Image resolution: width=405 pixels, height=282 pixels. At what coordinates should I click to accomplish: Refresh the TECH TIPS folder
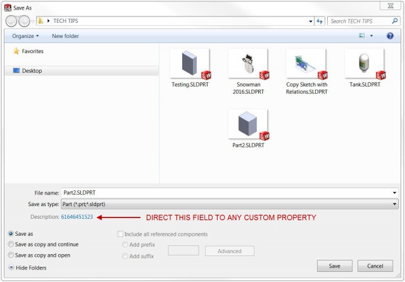tap(320, 21)
